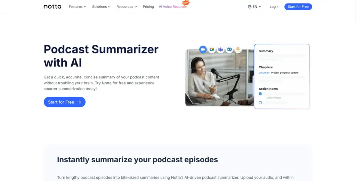Click the orange New badge
This screenshot has width=356, height=181.
click(186, 3)
